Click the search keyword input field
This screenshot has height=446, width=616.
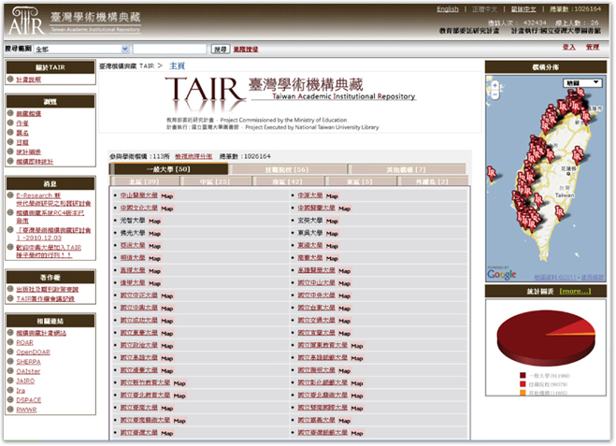click(169, 50)
